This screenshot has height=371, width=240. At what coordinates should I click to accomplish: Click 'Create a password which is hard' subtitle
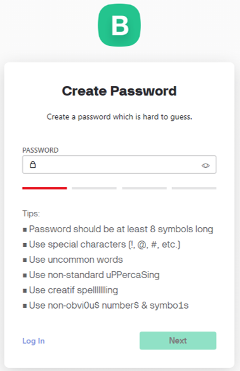pos(119,116)
